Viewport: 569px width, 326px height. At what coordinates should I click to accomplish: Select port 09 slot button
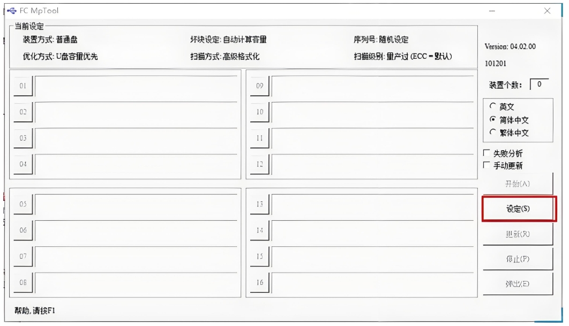259,86
